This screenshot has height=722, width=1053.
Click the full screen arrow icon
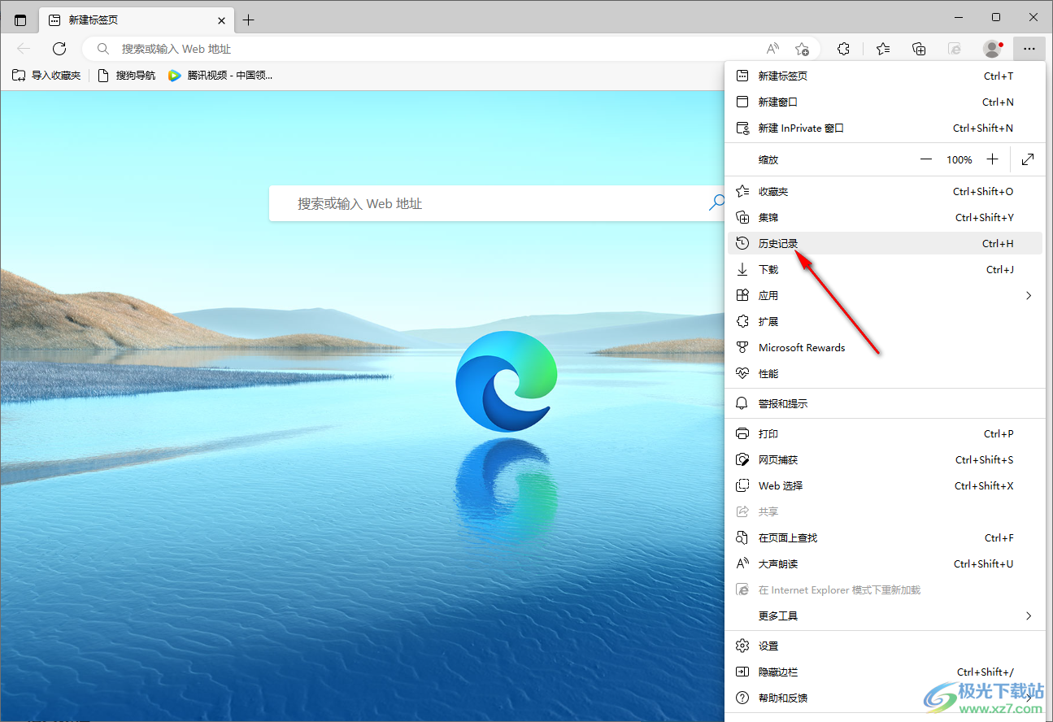pos(1028,159)
